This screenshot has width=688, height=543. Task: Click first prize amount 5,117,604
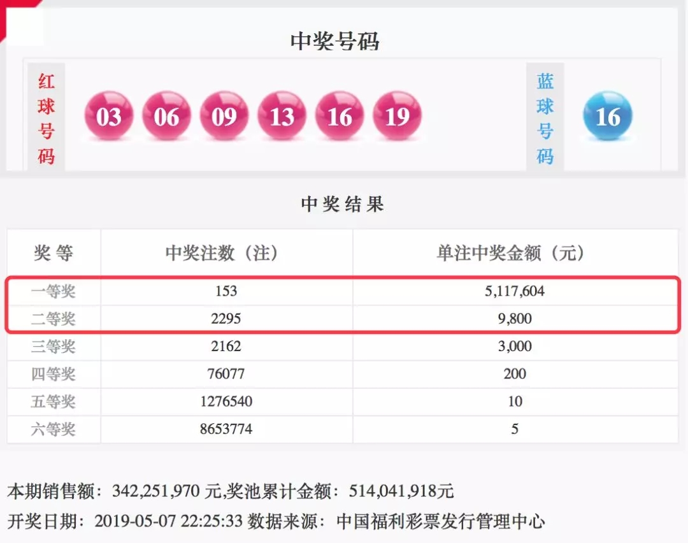click(x=515, y=291)
